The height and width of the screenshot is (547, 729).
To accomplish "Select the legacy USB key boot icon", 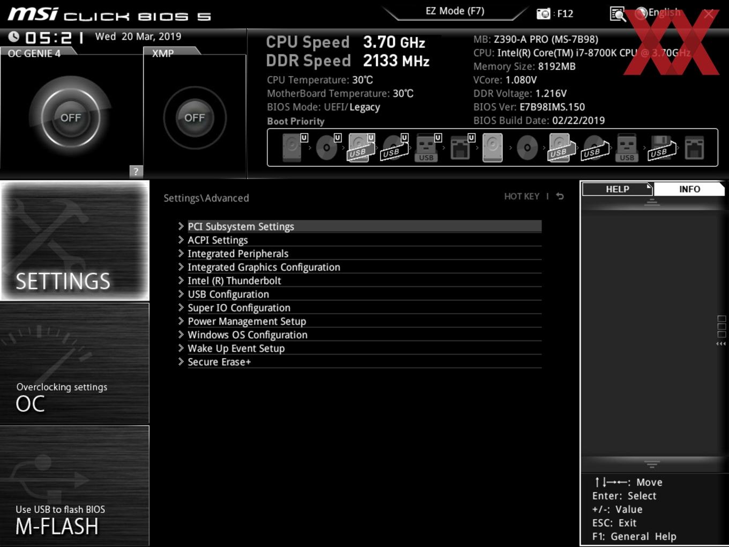I will [x=627, y=147].
